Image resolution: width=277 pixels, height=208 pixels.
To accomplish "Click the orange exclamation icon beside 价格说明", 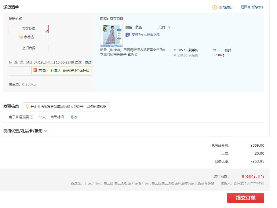I will 215,7.
